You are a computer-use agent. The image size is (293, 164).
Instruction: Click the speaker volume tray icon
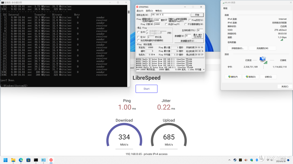[x=246, y=160]
